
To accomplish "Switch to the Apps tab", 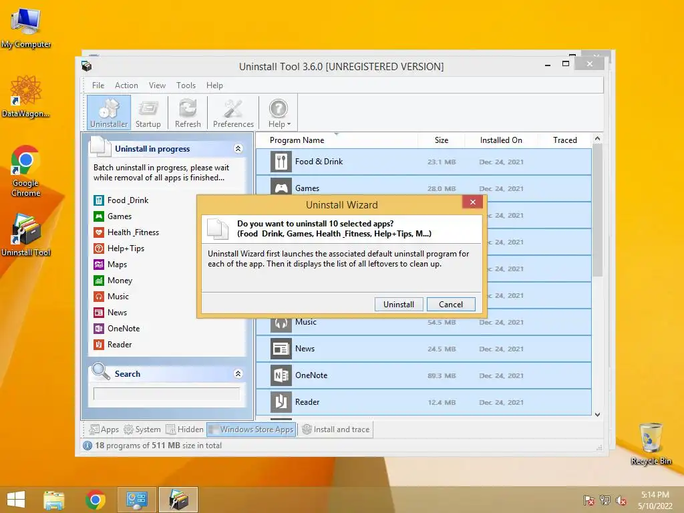I will click(x=104, y=430).
